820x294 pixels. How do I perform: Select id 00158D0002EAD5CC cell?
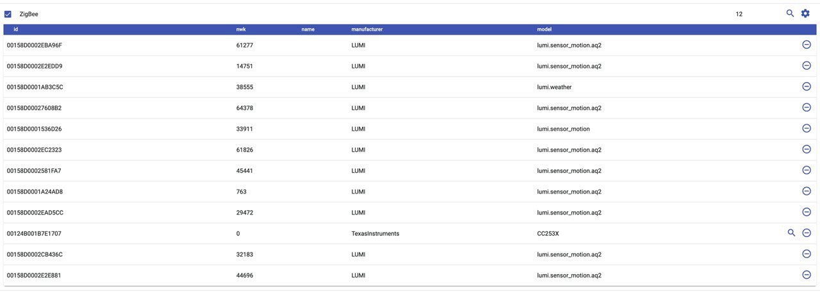tap(35, 213)
